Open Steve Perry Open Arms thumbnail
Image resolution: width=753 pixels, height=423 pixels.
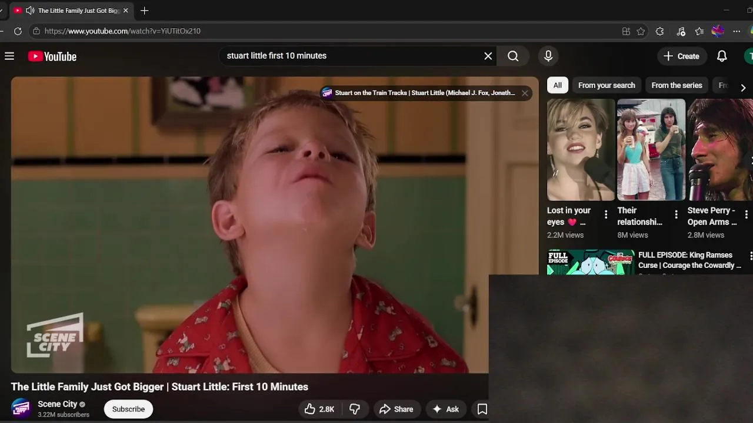tap(720, 149)
